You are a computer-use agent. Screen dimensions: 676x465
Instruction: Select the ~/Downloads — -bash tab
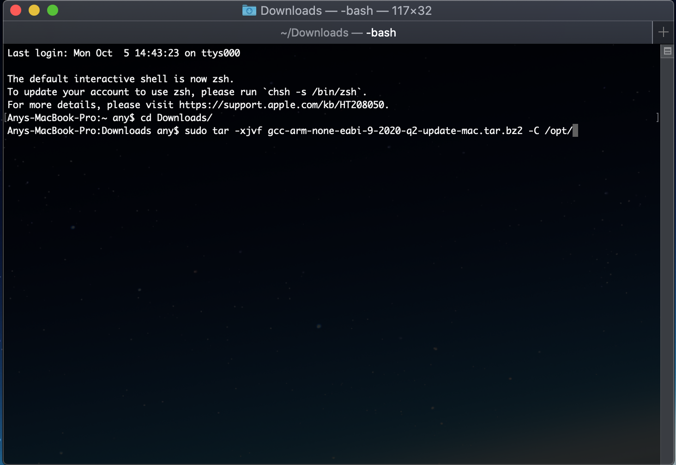(338, 33)
